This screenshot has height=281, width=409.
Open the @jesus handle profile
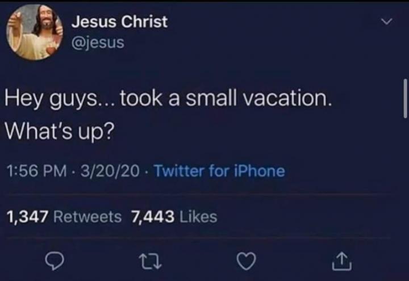click(x=98, y=42)
